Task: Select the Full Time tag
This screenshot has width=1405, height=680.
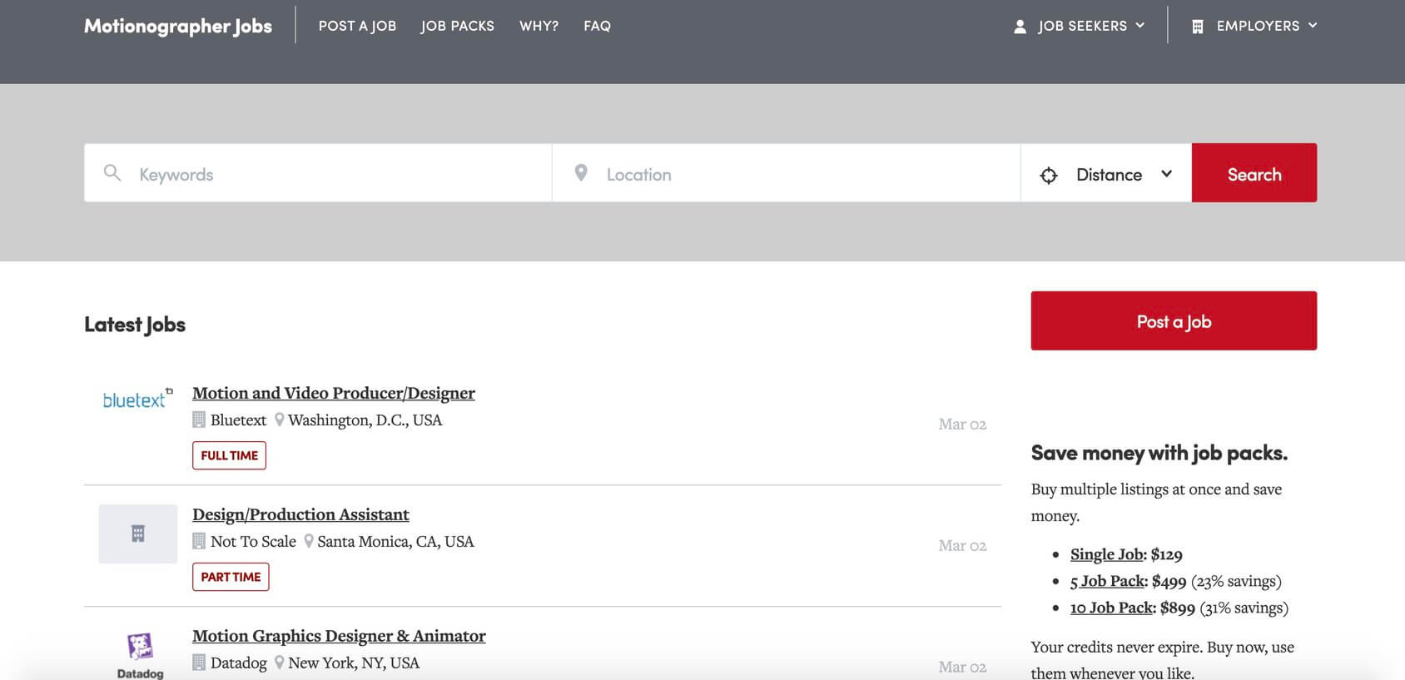Action: coord(229,455)
